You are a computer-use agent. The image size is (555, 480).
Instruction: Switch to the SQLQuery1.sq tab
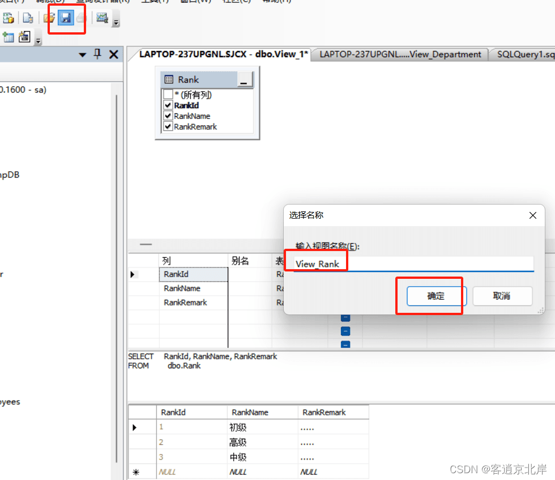click(x=524, y=54)
